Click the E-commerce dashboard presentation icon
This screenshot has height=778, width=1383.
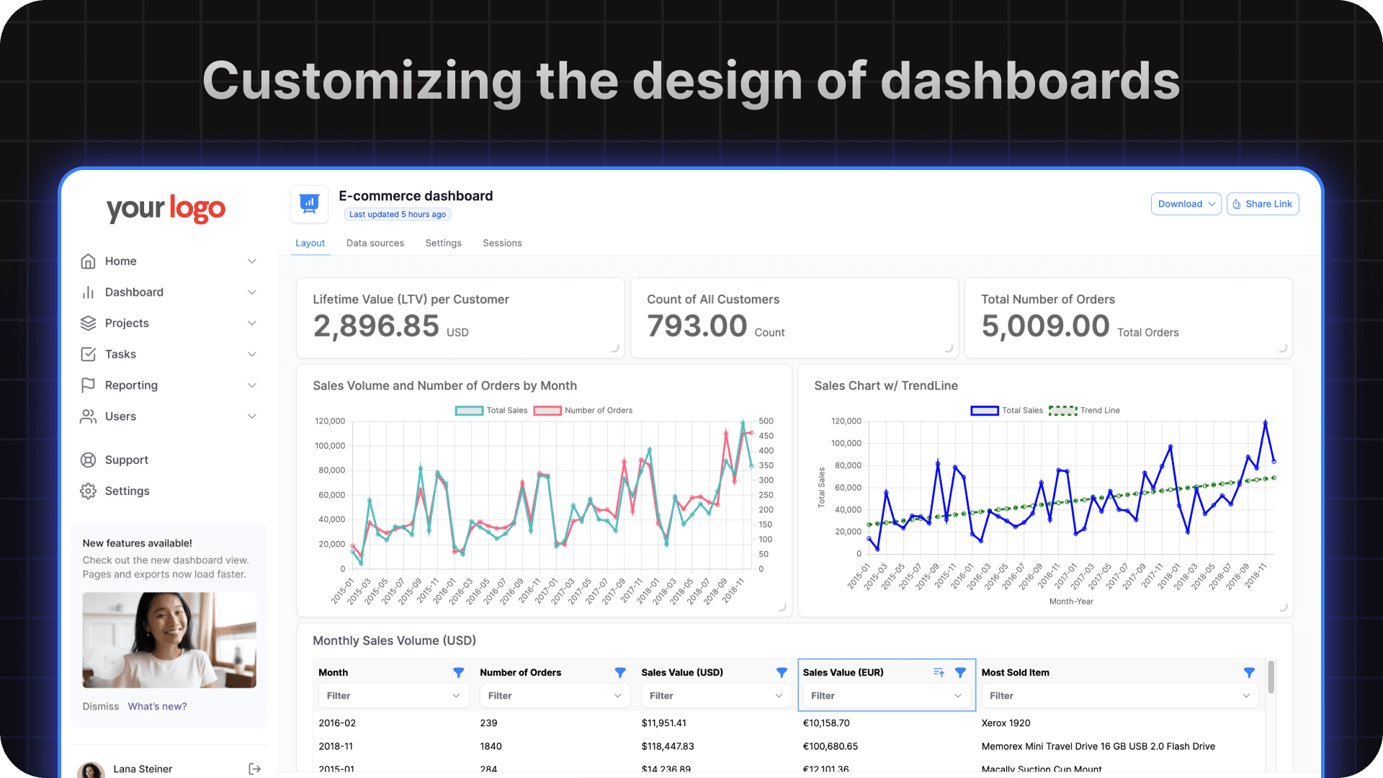[309, 204]
